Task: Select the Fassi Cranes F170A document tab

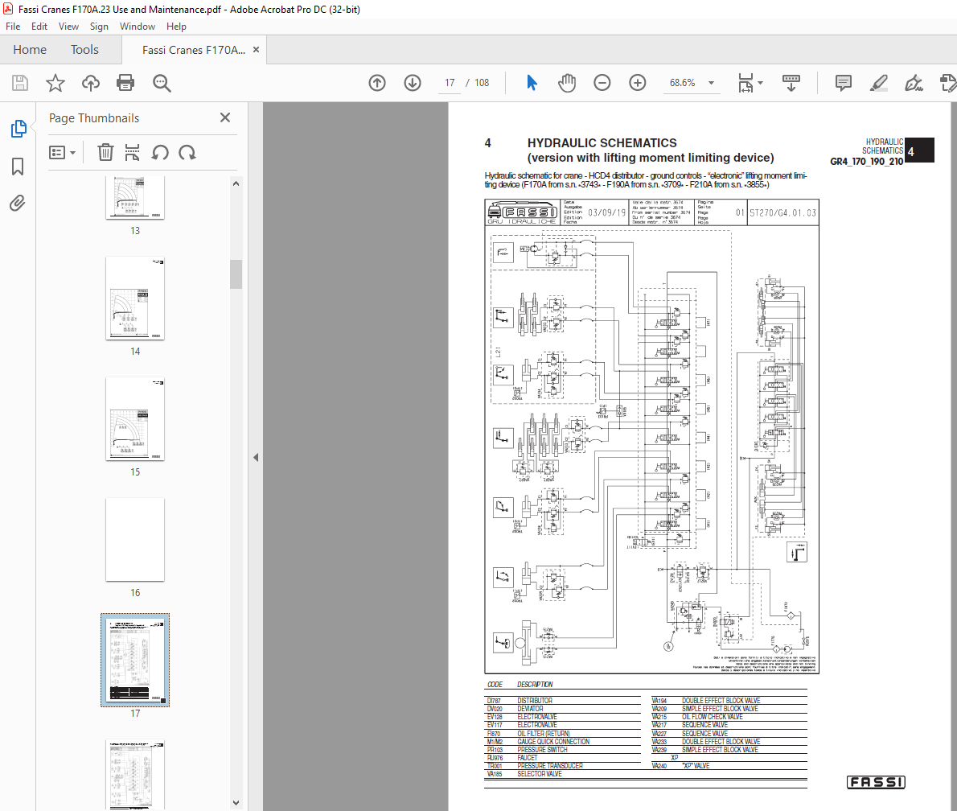Action: [x=194, y=50]
